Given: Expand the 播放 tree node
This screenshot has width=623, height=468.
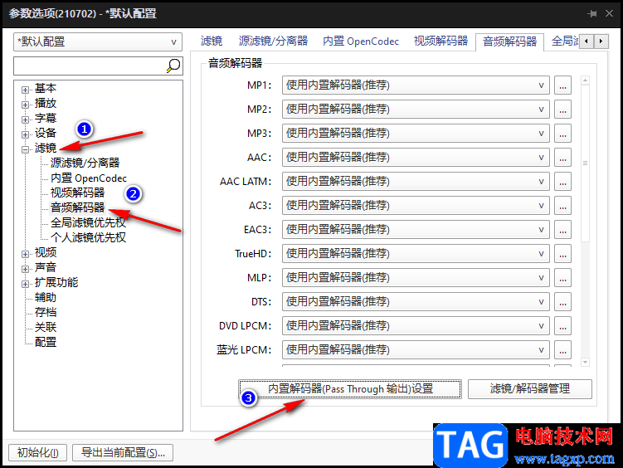Looking at the screenshot, I should [25, 105].
